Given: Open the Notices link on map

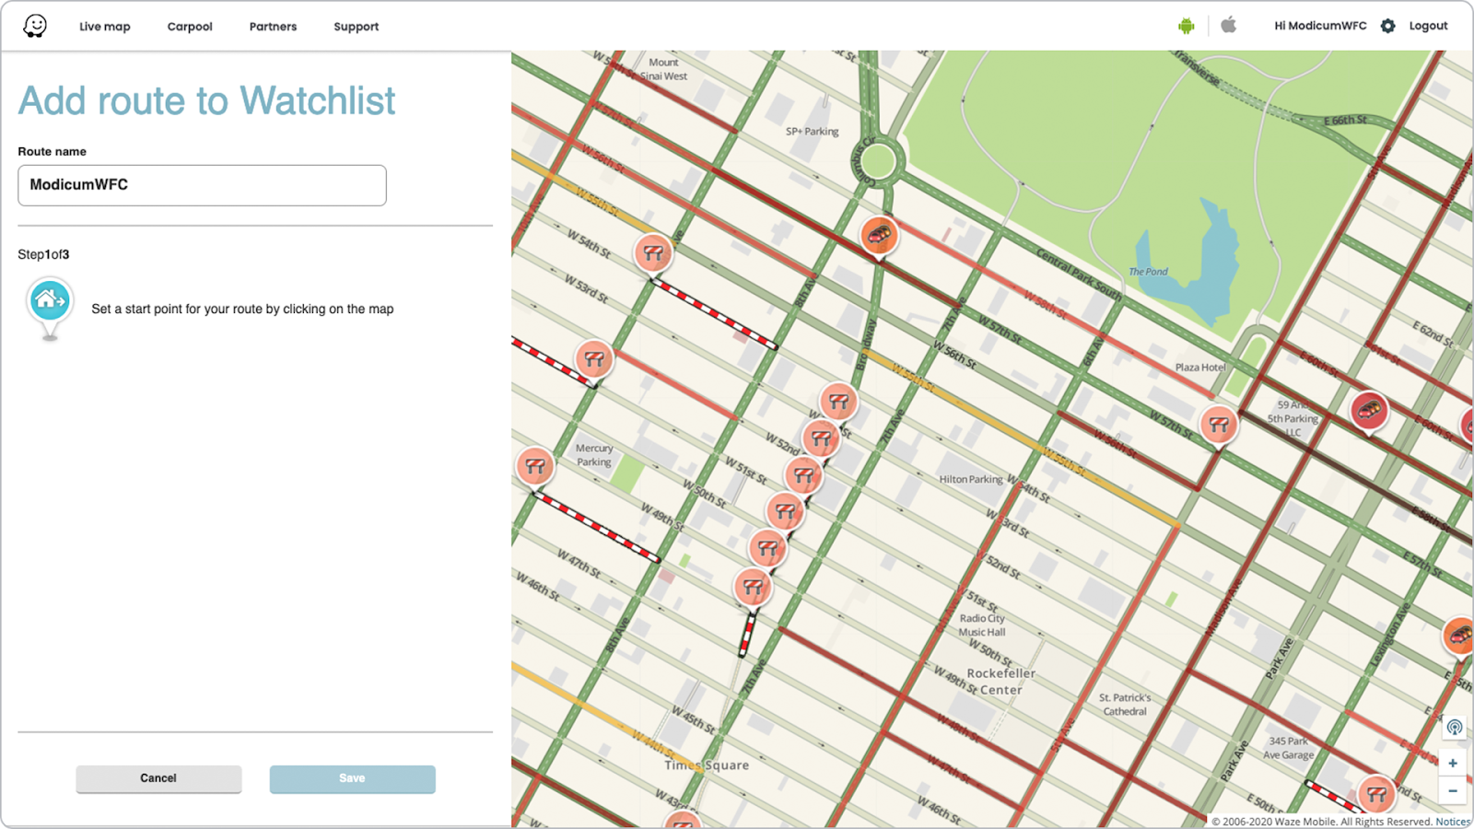Looking at the screenshot, I should point(1453,822).
